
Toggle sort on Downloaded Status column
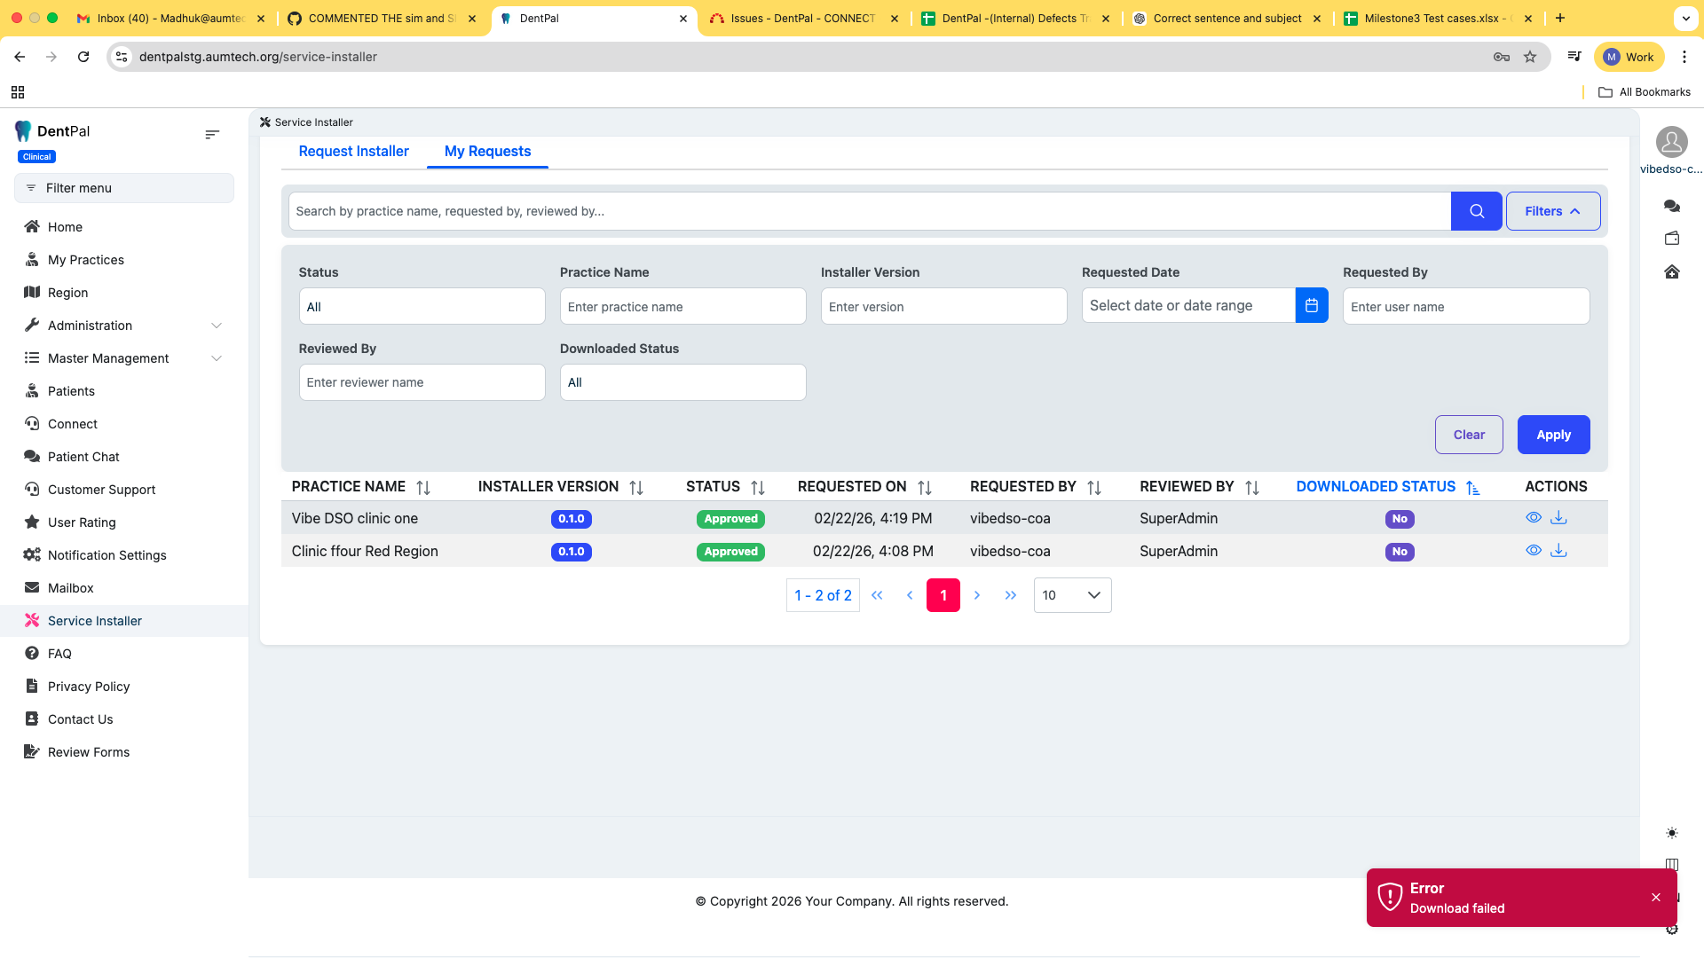(x=1472, y=487)
